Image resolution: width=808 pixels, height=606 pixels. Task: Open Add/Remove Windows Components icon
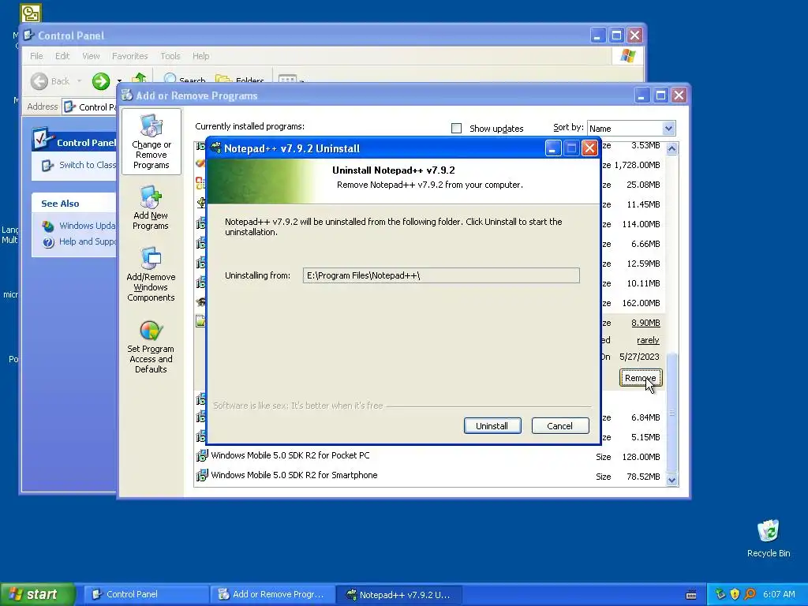tap(151, 275)
